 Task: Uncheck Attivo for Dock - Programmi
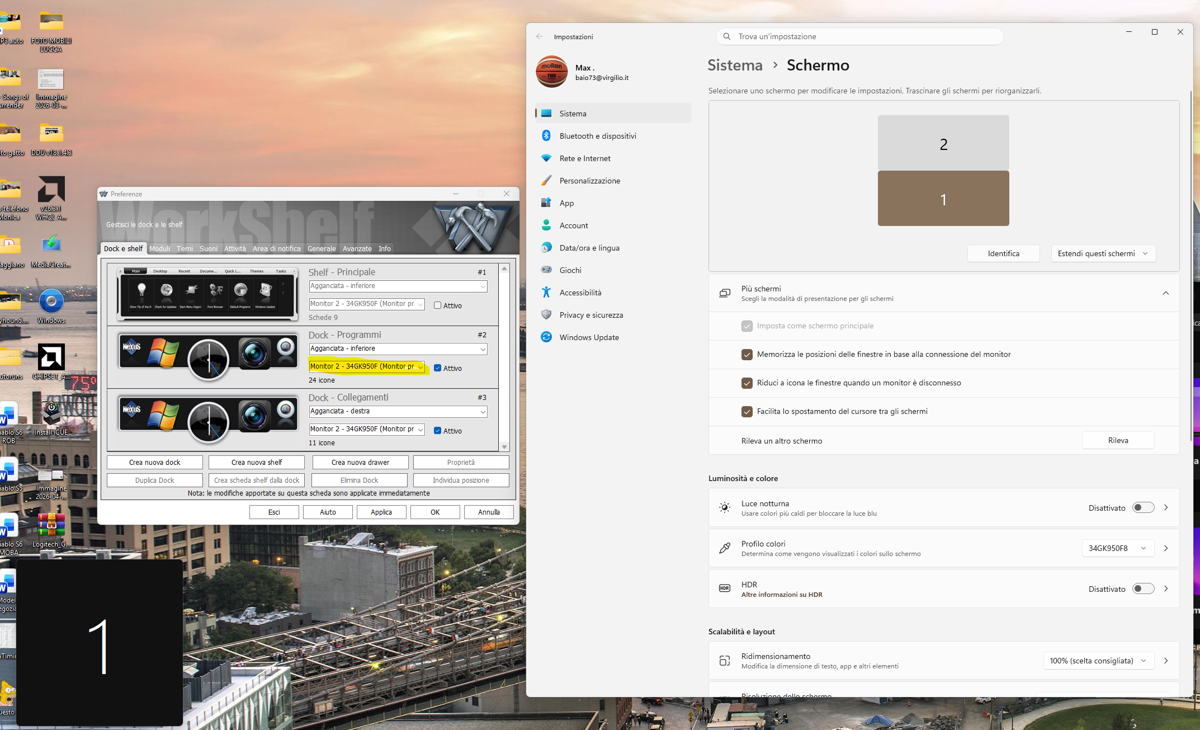click(x=437, y=368)
